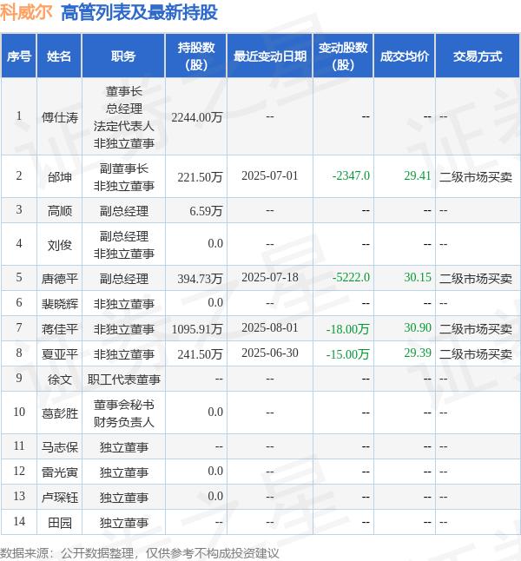Screen dimensions: 521x561
Task: Click the average price 30.90
Action: [x=418, y=327]
